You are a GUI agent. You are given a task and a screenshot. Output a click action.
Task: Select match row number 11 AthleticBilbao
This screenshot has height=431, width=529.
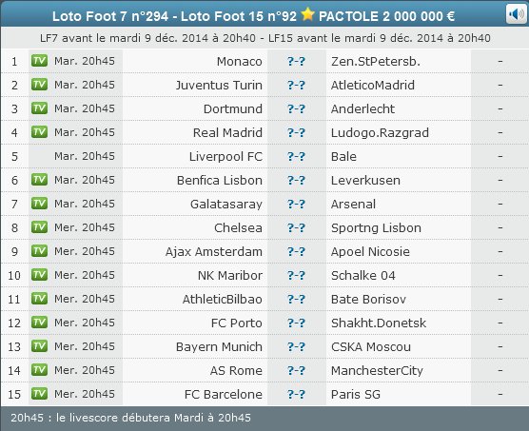264,299
